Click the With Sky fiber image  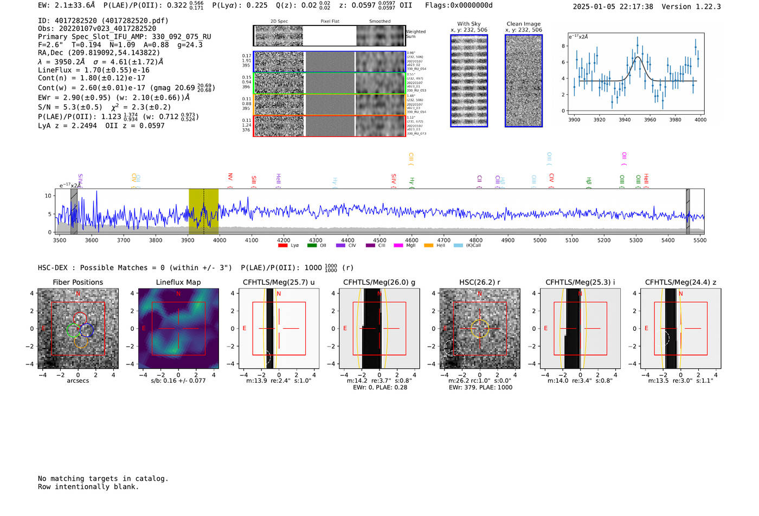point(469,81)
